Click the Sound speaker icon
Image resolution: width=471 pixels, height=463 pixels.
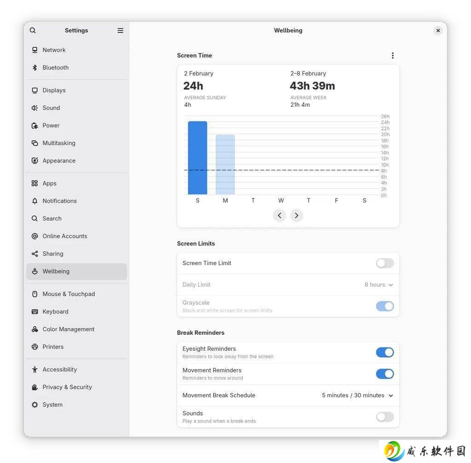(35, 108)
